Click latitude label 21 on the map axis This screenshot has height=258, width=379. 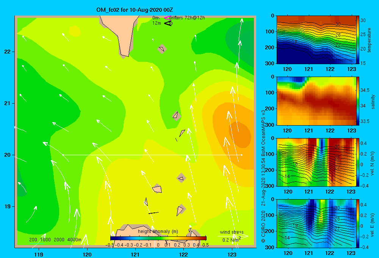point(7,103)
